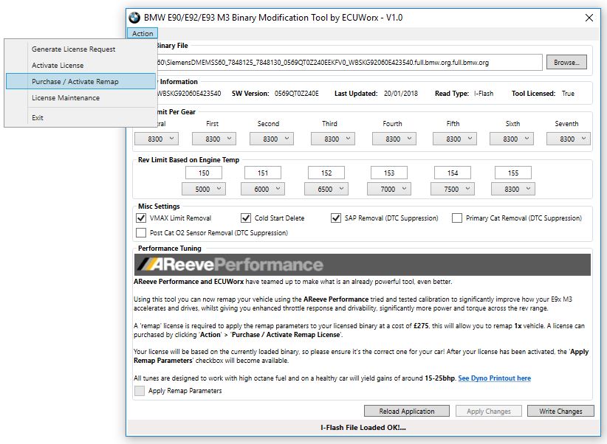Tick Apply Remap Parameters checkbox

[140, 391]
